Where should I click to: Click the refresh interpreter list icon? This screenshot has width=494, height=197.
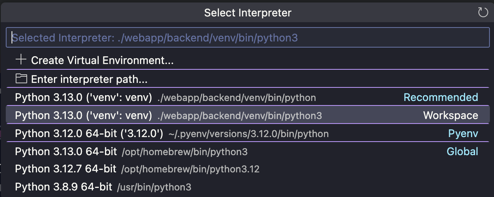[483, 13]
